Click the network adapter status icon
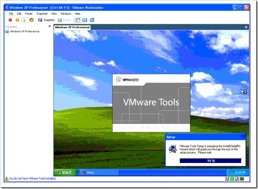This screenshot has height=189, width=258. 237,179
